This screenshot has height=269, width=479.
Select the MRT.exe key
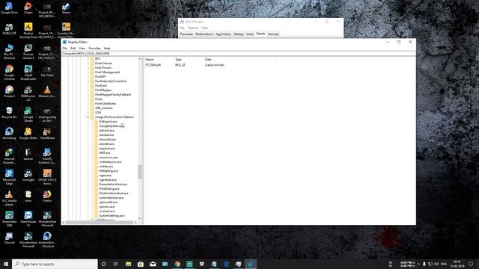pyautogui.click(x=105, y=152)
